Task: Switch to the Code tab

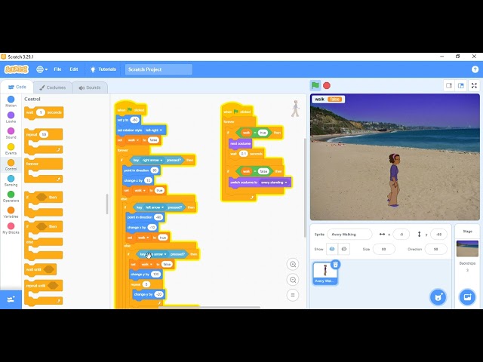Action: point(17,87)
